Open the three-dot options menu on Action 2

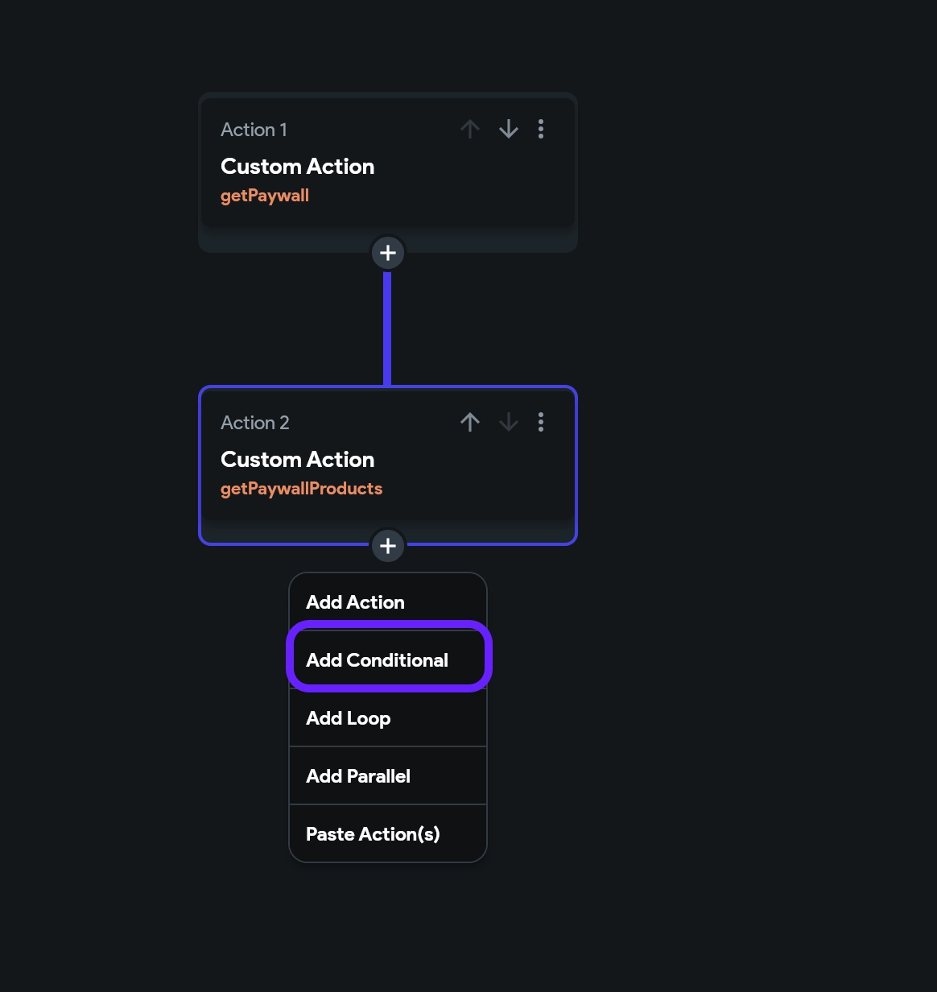tap(541, 422)
